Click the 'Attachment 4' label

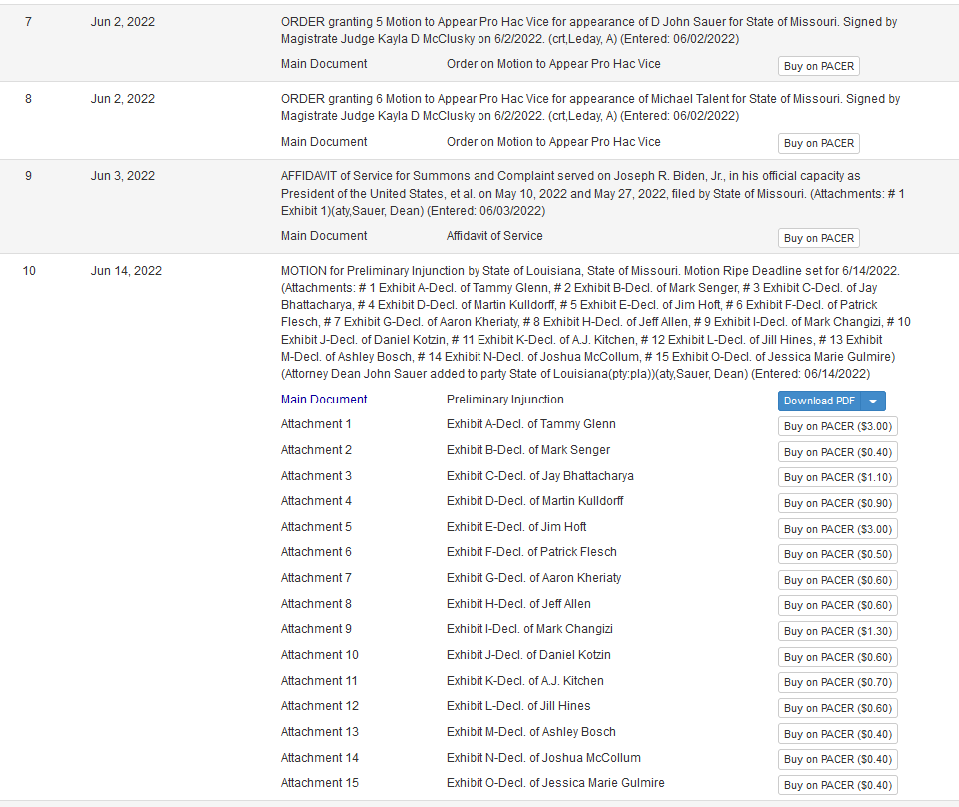(x=316, y=501)
